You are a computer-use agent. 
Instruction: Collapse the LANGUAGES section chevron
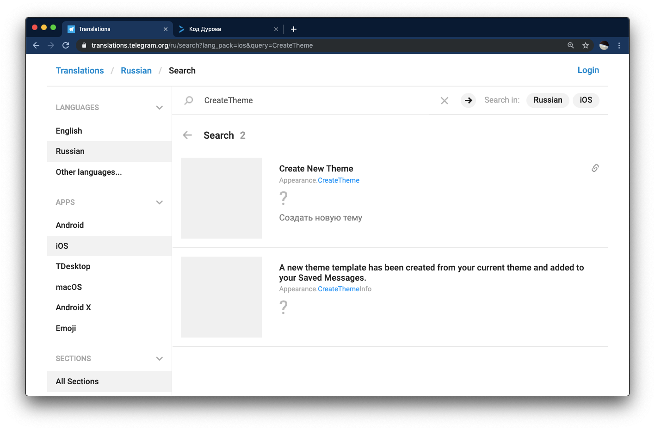click(x=160, y=108)
